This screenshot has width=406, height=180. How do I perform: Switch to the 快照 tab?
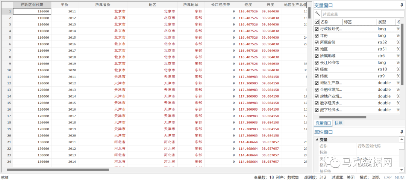[338, 123]
